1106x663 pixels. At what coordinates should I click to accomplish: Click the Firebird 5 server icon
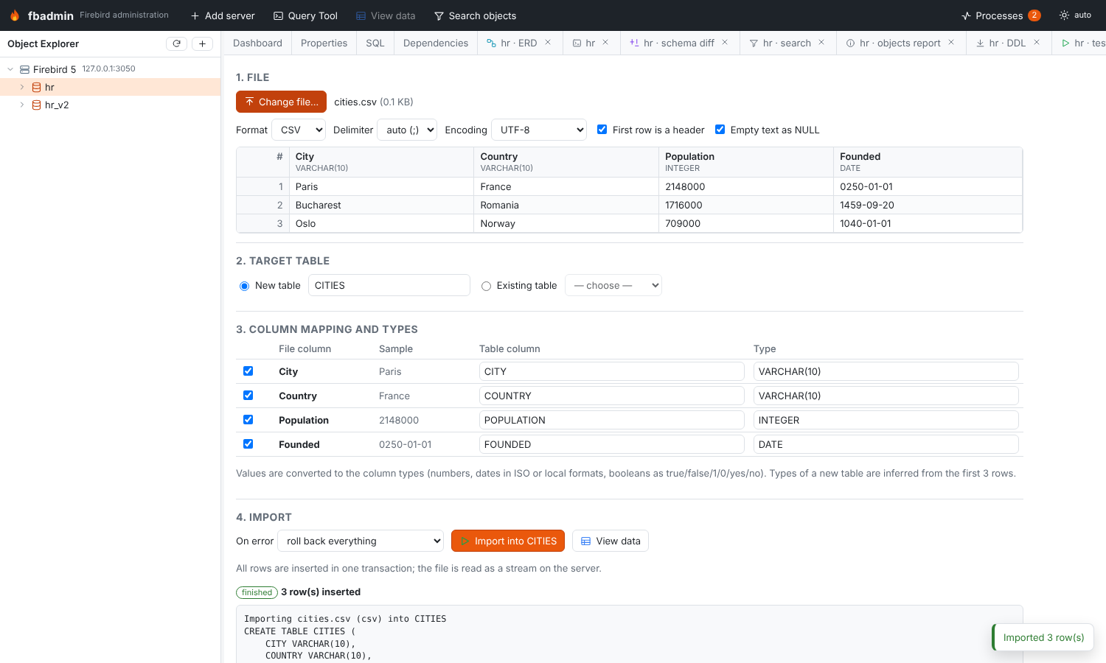[x=24, y=69]
